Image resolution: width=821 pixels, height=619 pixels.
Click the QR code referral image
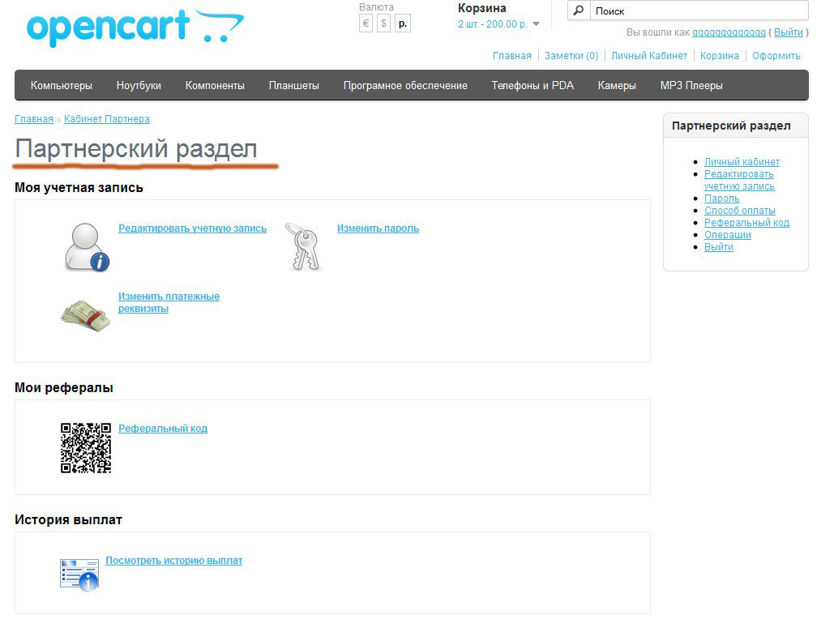86,448
